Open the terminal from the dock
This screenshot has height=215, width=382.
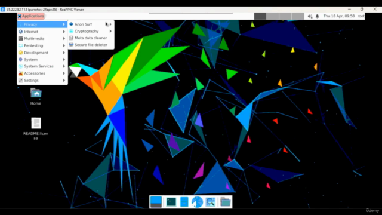(171, 202)
